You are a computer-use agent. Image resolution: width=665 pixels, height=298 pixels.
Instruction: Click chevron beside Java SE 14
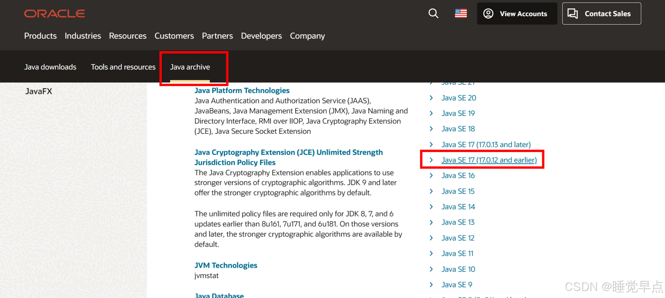(x=431, y=207)
